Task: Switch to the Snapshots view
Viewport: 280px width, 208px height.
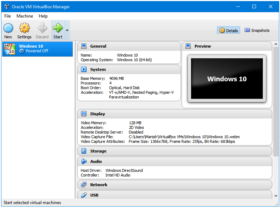Action: coord(257,30)
